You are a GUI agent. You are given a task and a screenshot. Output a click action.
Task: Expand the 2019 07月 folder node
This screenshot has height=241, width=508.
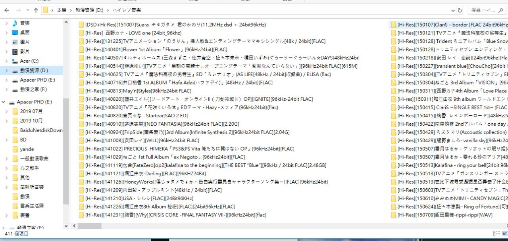[x=6, y=111]
